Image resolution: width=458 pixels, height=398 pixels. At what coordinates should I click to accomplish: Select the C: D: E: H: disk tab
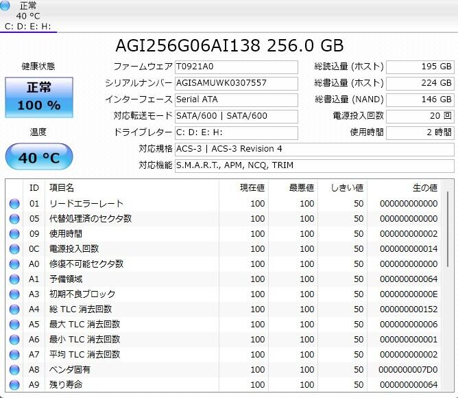(28, 26)
